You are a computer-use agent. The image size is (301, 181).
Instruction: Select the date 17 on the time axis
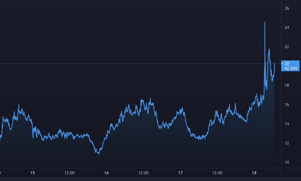tap(180, 173)
